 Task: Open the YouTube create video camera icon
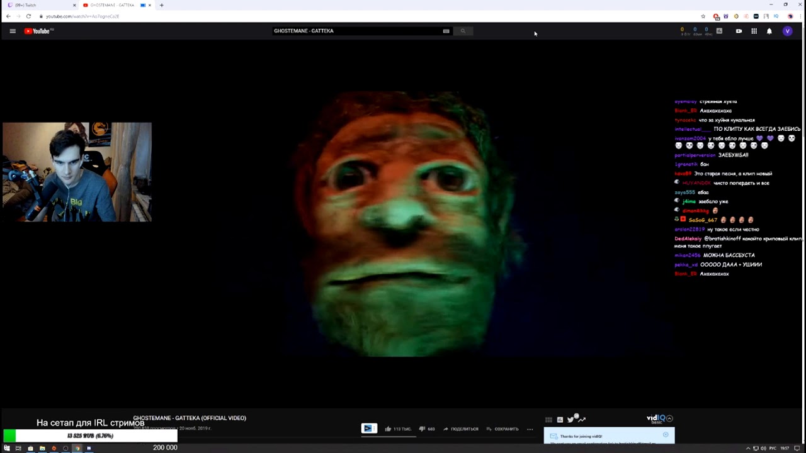tap(739, 31)
